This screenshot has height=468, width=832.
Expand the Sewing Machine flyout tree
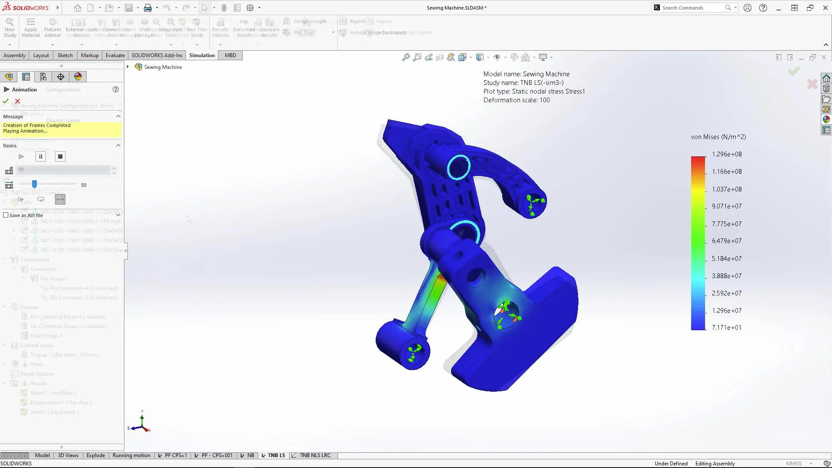click(128, 67)
